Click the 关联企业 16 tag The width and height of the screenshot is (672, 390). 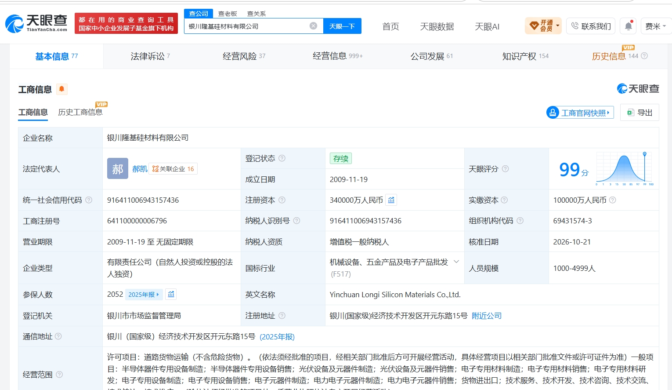(x=173, y=169)
